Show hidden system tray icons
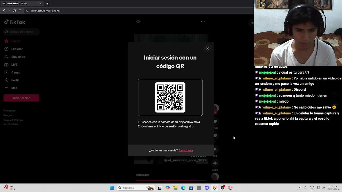342x192 pixels. (x=300, y=188)
